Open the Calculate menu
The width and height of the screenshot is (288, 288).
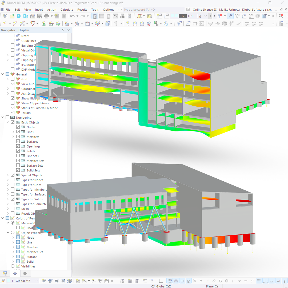click(x=67, y=10)
